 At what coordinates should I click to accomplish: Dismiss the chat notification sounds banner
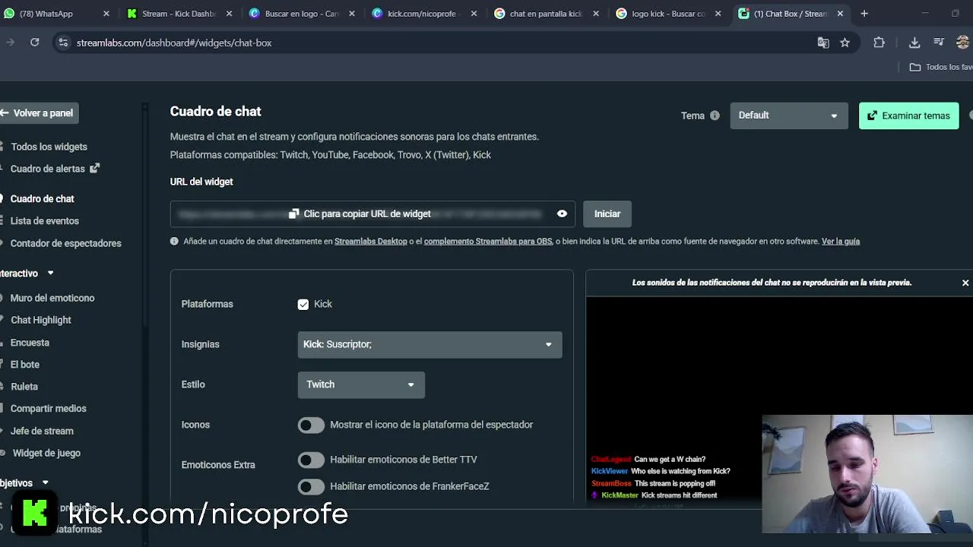965,283
